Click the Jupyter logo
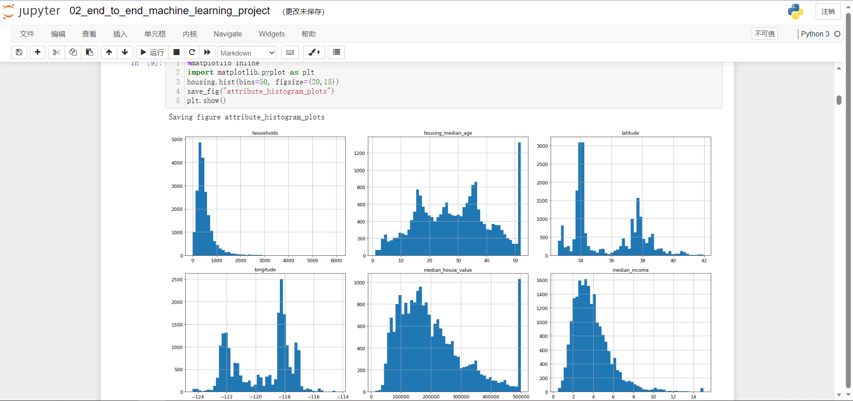Image resolution: width=853 pixels, height=401 pixels. (32, 11)
